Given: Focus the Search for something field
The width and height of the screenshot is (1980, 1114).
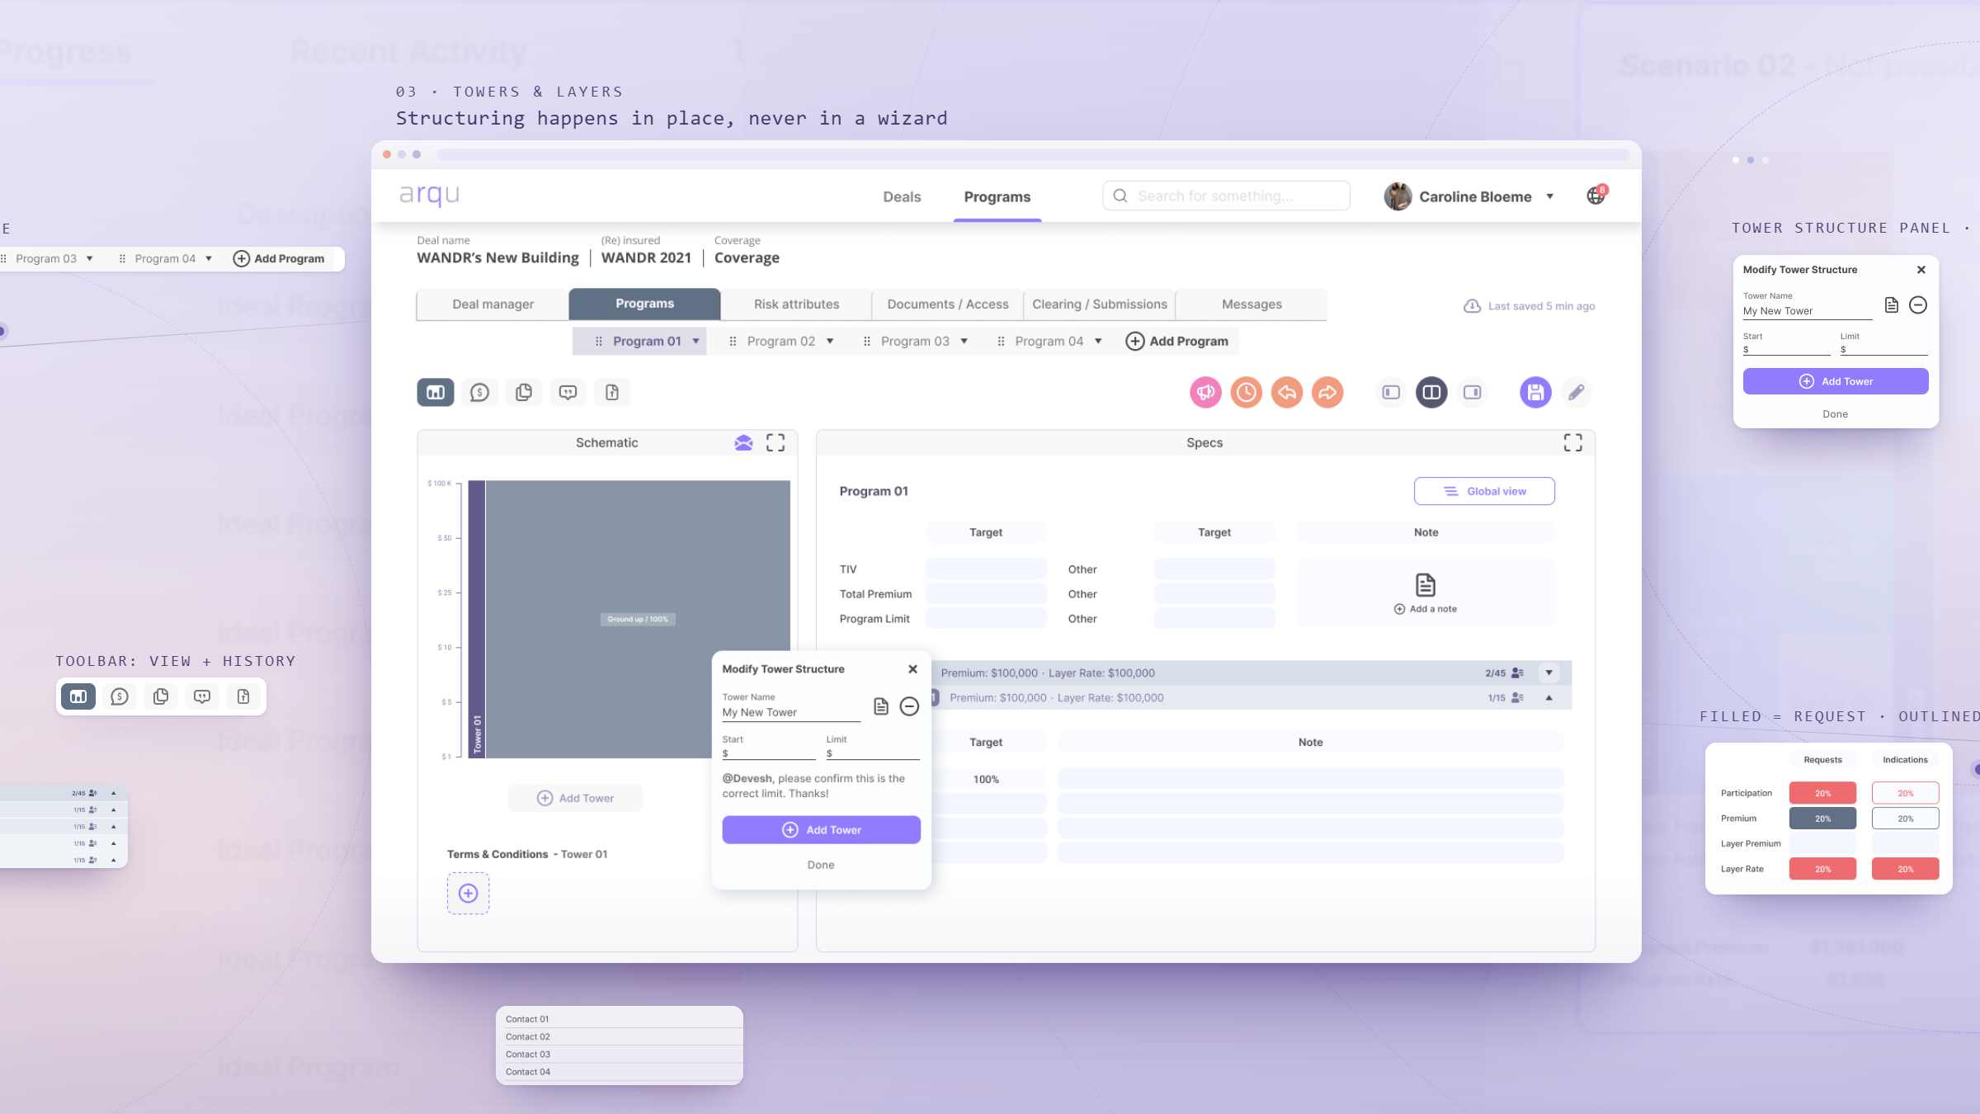Looking at the screenshot, I should tap(1226, 196).
